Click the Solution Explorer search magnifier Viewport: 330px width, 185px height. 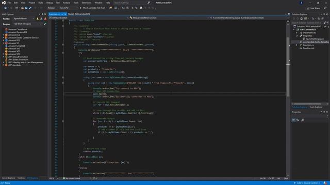click(325, 23)
